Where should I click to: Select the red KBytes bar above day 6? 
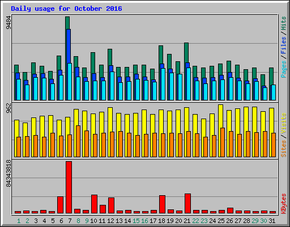pos(61,205)
